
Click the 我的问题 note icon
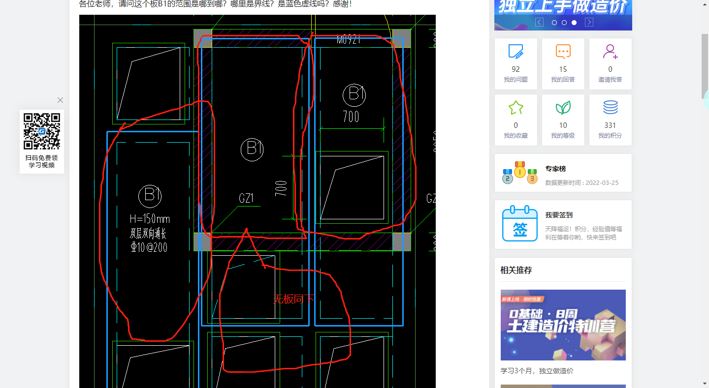click(x=516, y=52)
